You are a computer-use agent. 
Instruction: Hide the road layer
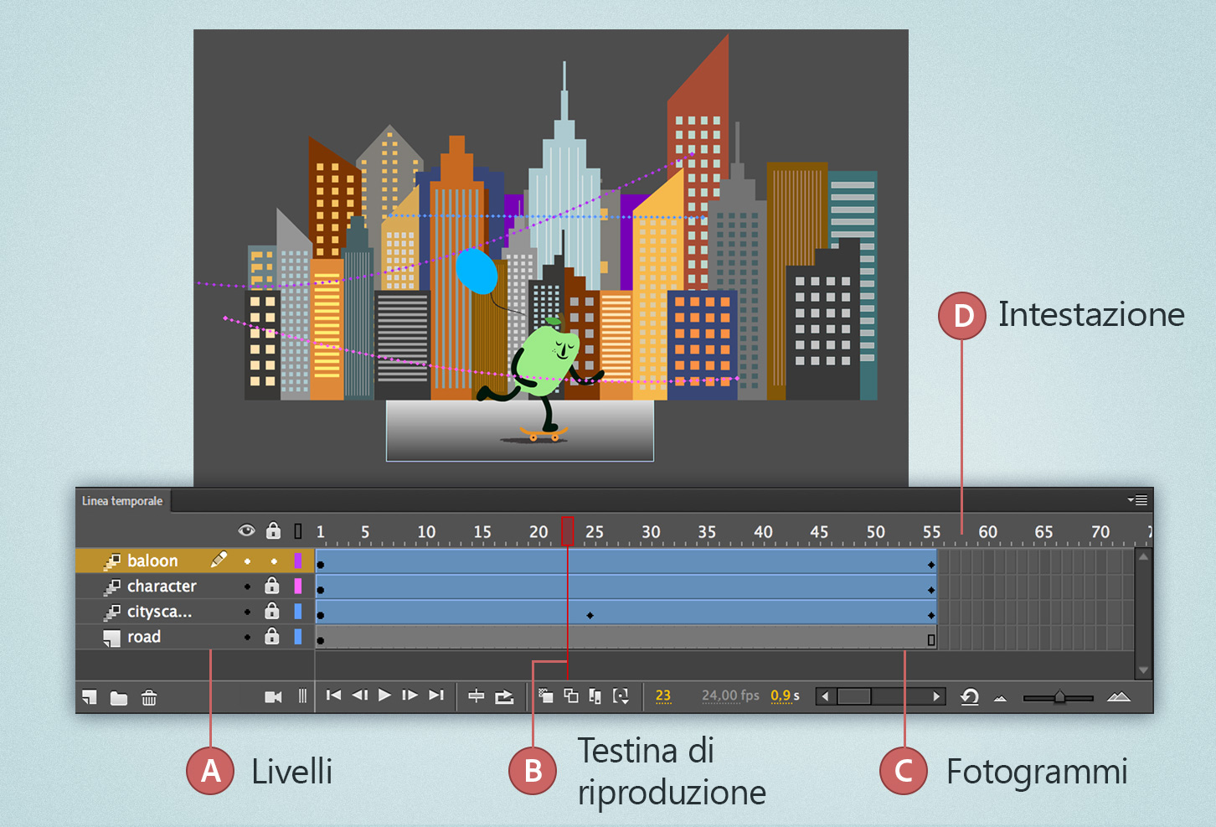click(247, 637)
